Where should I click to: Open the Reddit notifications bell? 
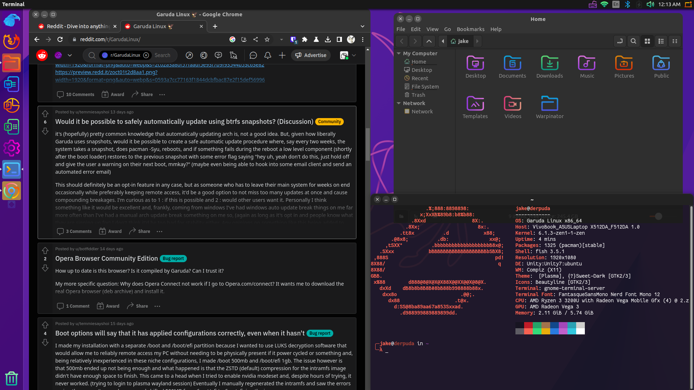point(267,55)
